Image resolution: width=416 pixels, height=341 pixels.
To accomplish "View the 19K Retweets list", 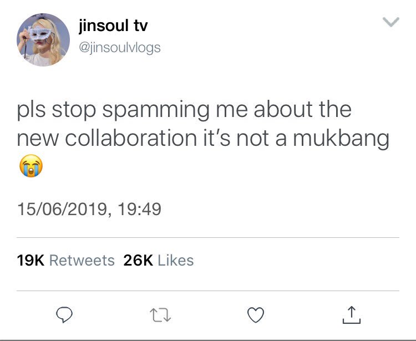I will pyautogui.click(x=65, y=260).
